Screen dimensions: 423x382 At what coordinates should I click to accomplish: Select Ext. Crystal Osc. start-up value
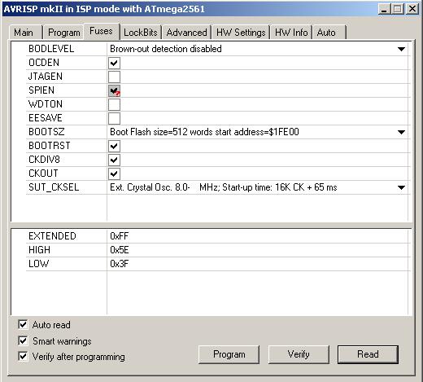224,187
